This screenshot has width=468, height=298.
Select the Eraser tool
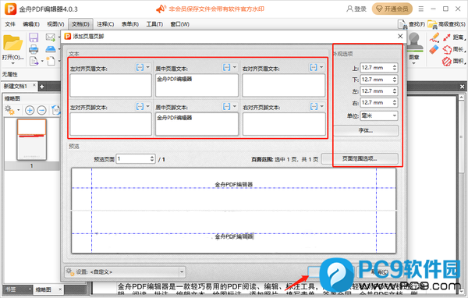click(434, 49)
